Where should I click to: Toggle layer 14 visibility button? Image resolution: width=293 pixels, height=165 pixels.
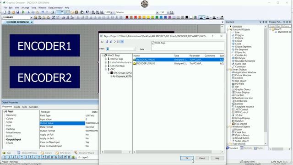(65, 157)
